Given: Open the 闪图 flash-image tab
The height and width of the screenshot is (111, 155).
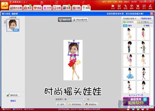Looking at the screenshot, I should point(77,8).
